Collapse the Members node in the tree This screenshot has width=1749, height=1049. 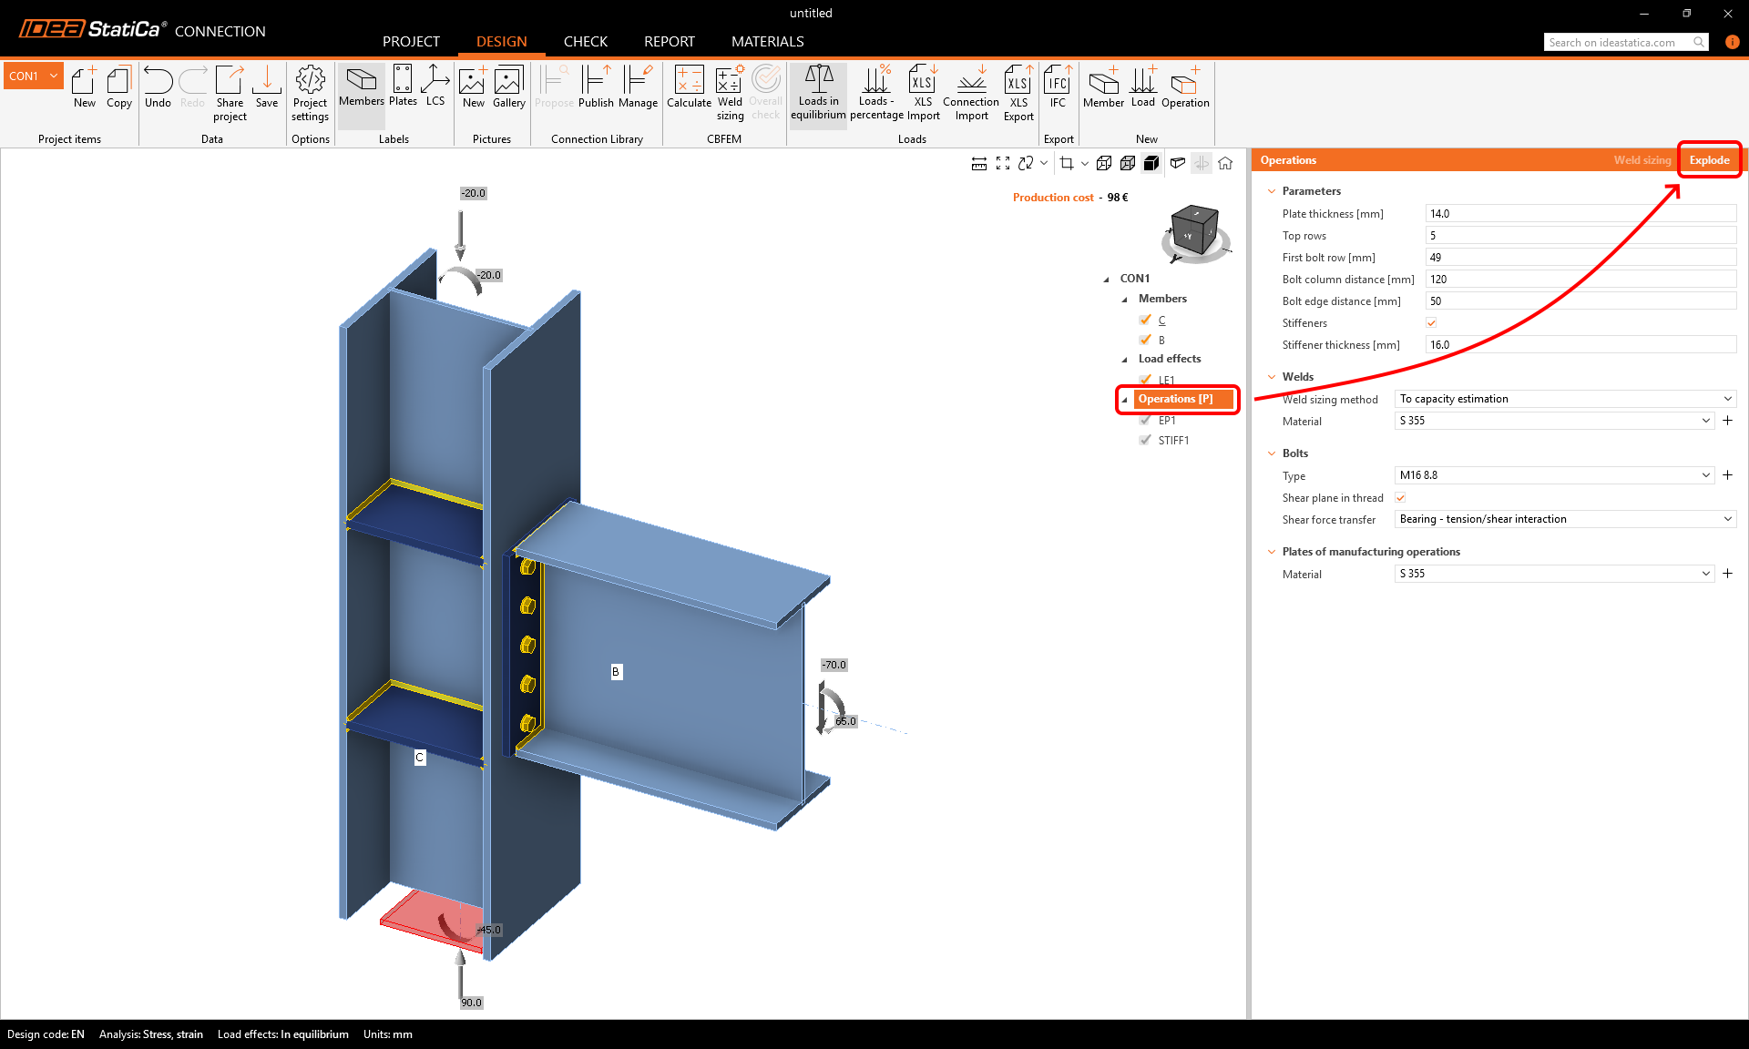tap(1125, 298)
